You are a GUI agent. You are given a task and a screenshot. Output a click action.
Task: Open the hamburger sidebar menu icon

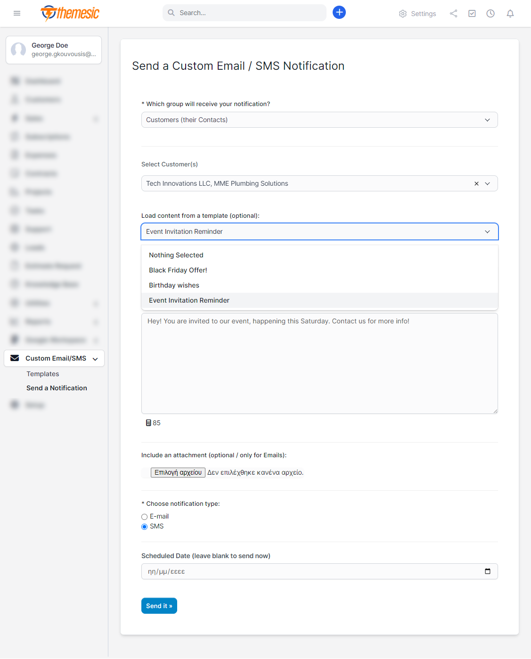[x=17, y=13]
